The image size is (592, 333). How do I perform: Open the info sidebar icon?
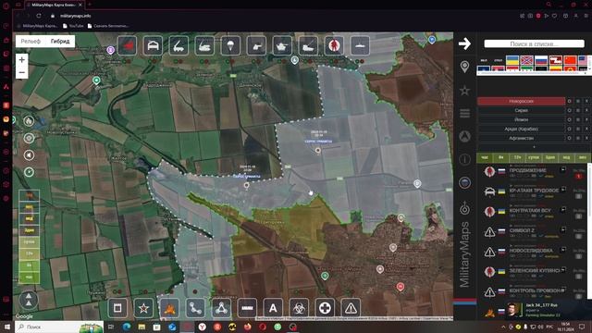(x=464, y=159)
